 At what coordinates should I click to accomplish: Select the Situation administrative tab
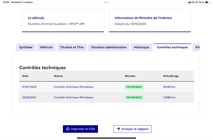[x=109, y=47]
